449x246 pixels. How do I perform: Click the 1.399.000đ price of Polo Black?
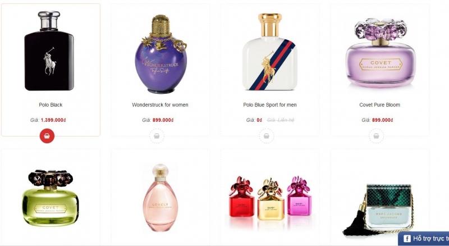(53, 120)
